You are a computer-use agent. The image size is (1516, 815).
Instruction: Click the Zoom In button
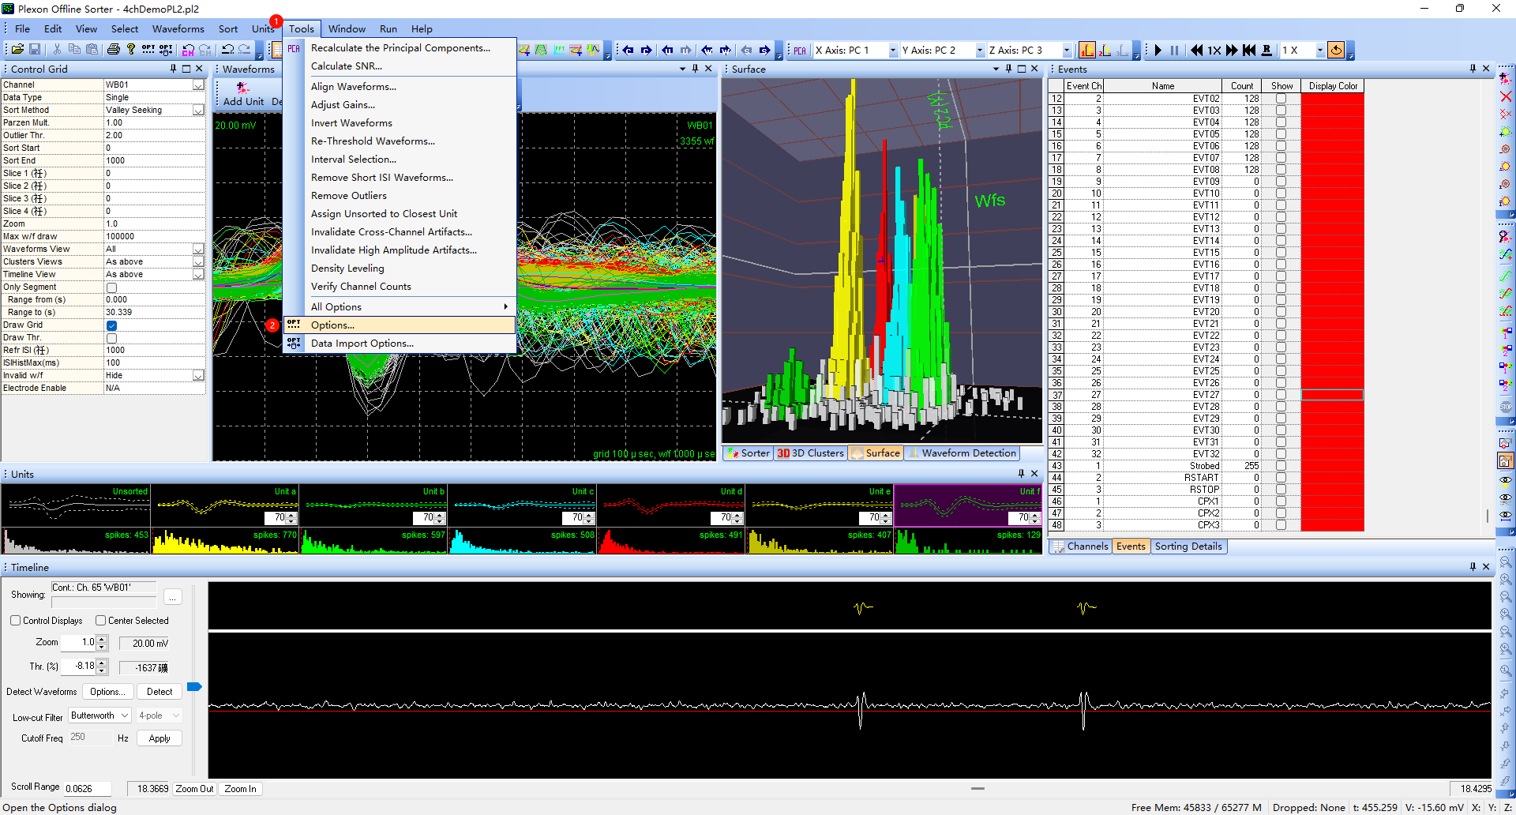click(240, 789)
